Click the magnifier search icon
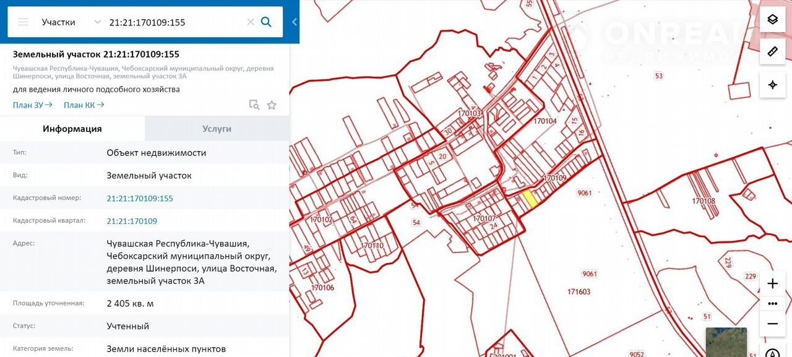 point(266,22)
